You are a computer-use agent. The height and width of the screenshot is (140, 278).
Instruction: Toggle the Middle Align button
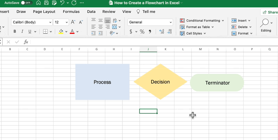click(x=100, y=20)
